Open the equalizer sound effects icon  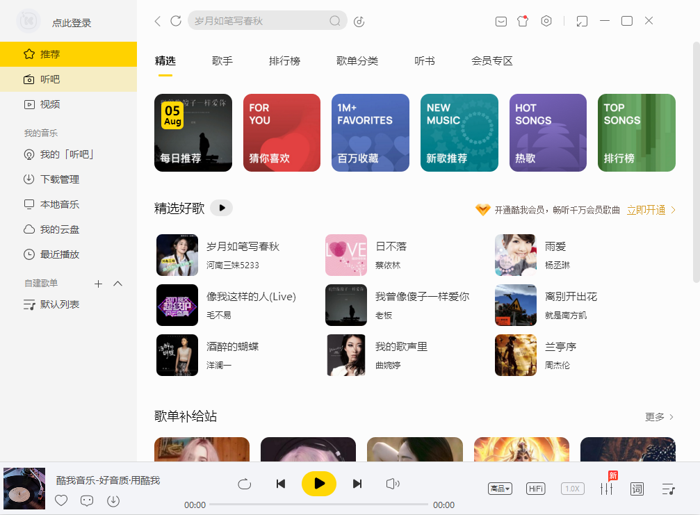click(606, 489)
